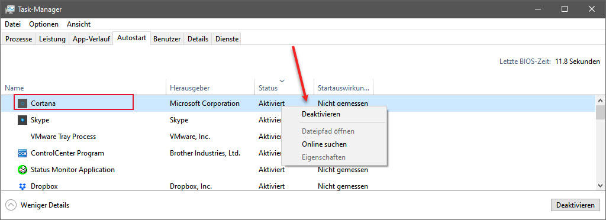Select the Autostart tab
This screenshot has height=220, width=606.
click(x=132, y=38)
